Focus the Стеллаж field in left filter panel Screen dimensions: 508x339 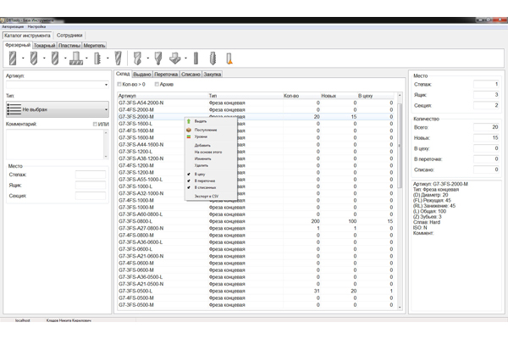click(91, 175)
